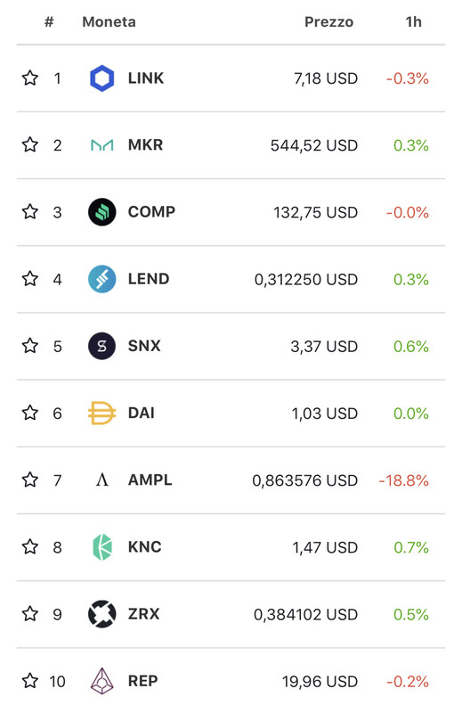Open the COMP coin name link

coord(151,212)
